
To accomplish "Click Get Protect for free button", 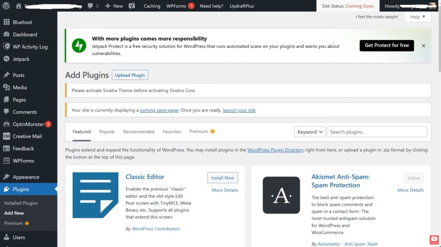I will tap(387, 46).
